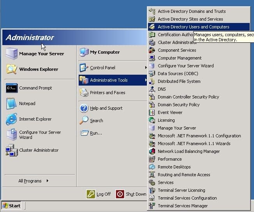Click the Licensing icon
Viewport: 254px width, 212px height.
coord(152,120)
